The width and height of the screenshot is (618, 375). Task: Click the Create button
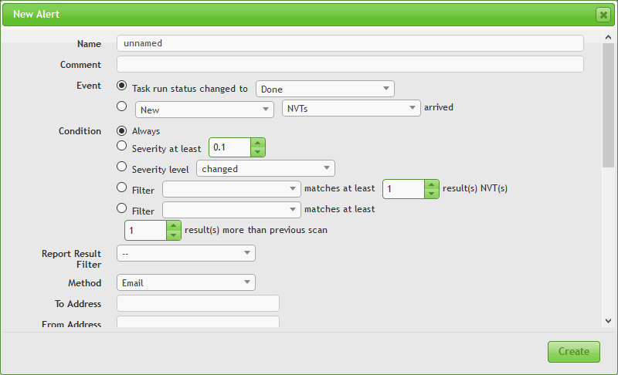click(573, 351)
